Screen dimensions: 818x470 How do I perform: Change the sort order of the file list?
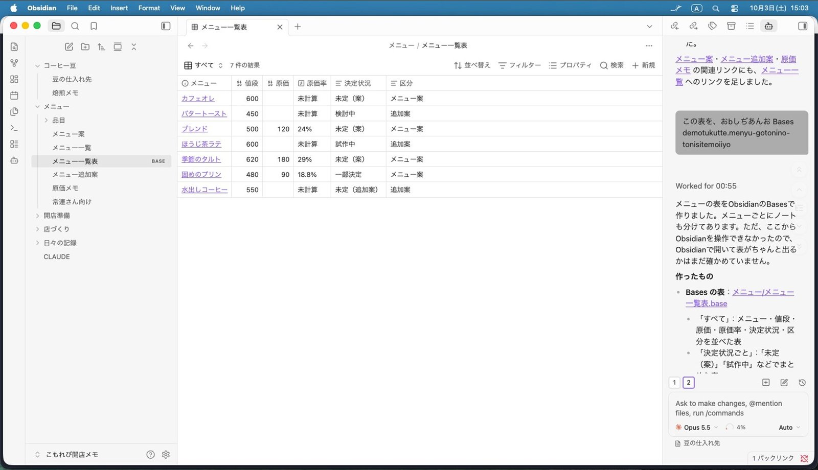click(101, 46)
